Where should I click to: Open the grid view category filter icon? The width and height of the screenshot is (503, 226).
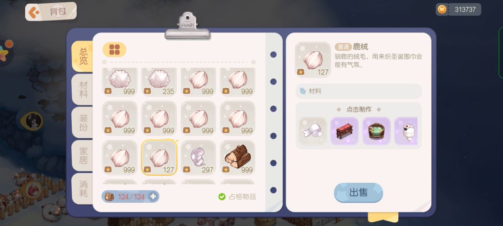[114, 50]
